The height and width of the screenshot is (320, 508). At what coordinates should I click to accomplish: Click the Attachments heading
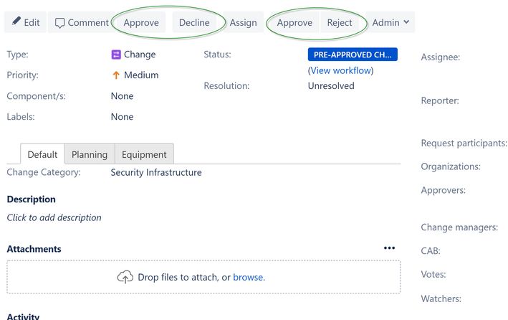[x=34, y=249]
